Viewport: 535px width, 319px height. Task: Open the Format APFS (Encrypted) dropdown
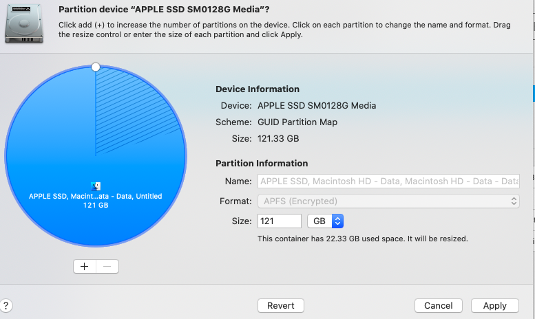[388, 201]
